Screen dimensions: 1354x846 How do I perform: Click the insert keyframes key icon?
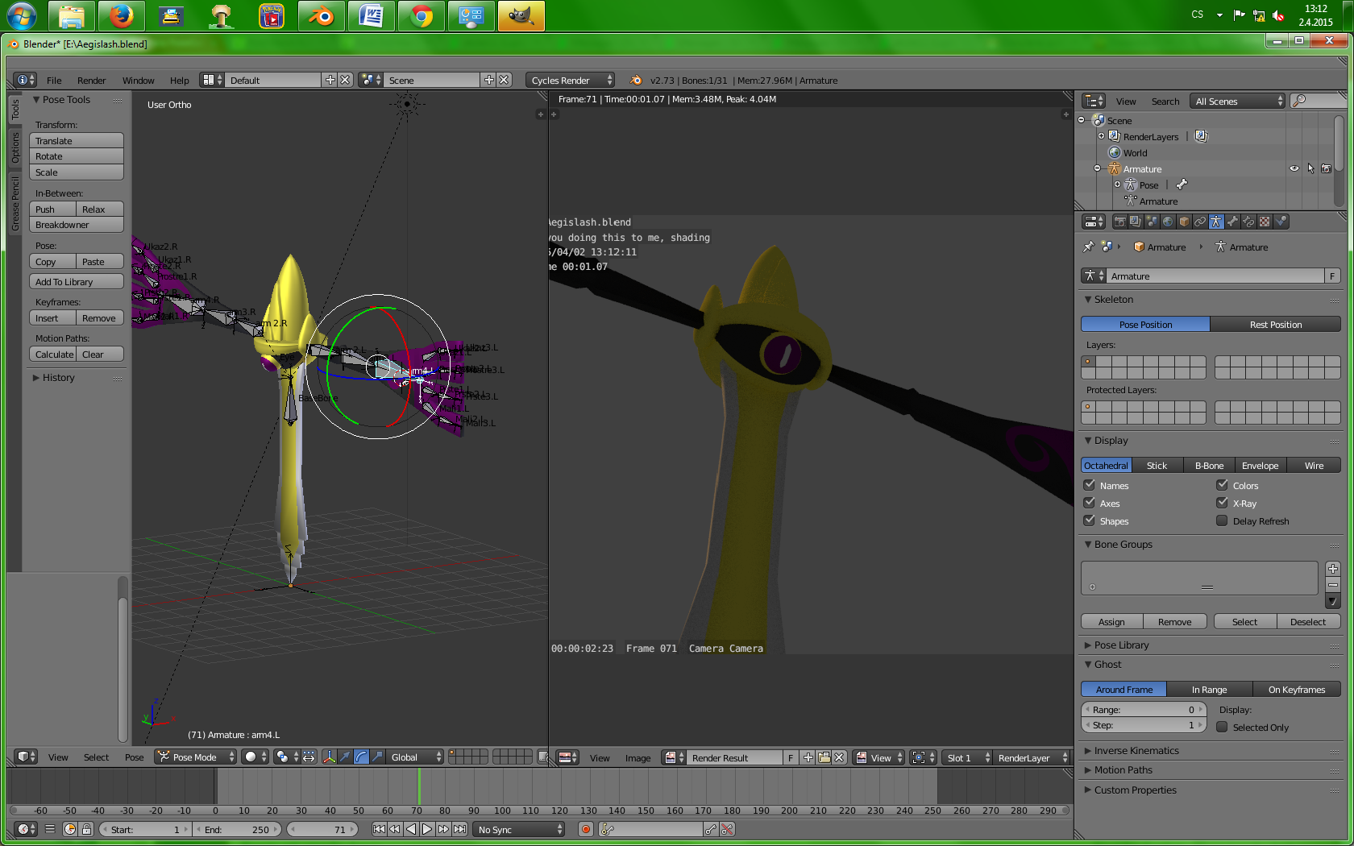pos(710,829)
